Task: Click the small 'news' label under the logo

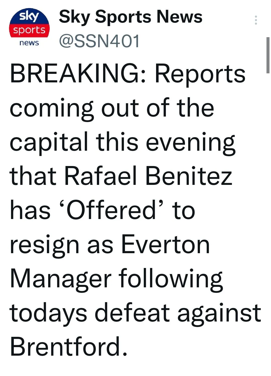Action: (29, 43)
